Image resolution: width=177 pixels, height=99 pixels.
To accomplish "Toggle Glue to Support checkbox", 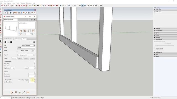I will [27, 80].
